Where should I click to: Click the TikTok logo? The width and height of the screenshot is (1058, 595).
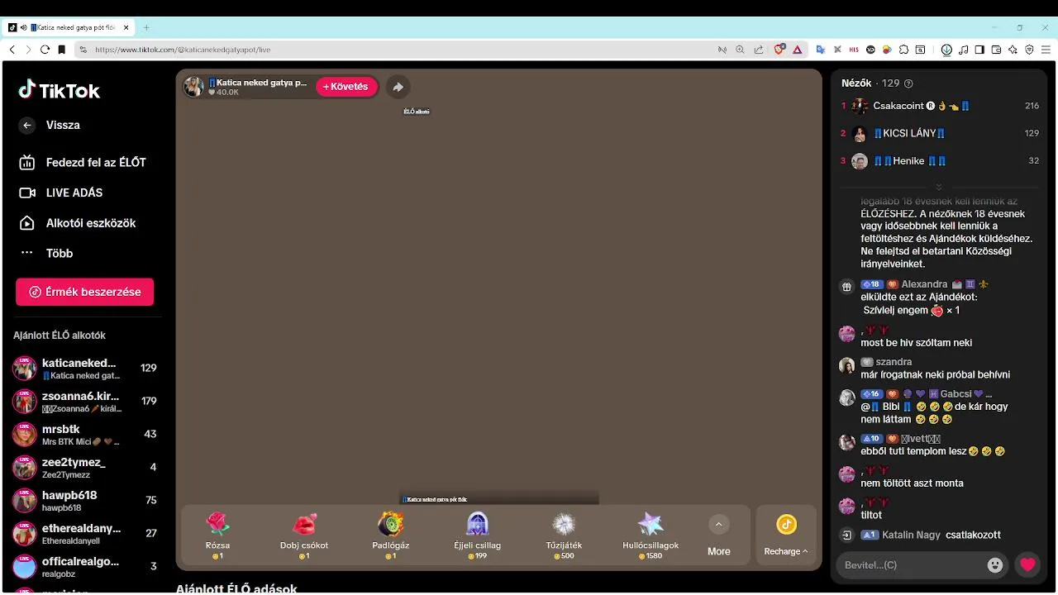pyautogui.click(x=59, y=90)
